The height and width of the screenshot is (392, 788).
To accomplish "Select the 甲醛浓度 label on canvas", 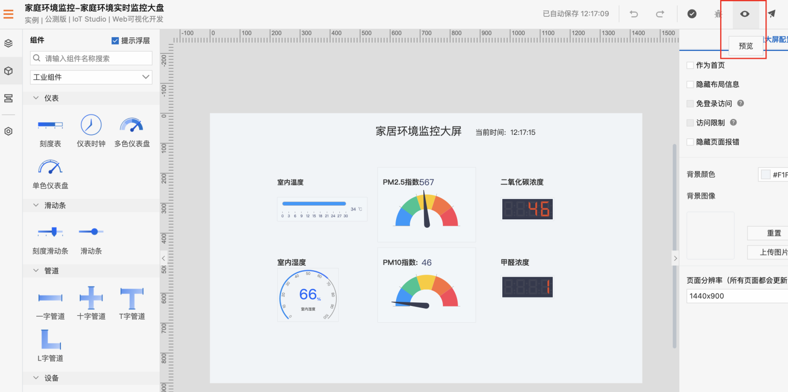I will tap(515, 262).
